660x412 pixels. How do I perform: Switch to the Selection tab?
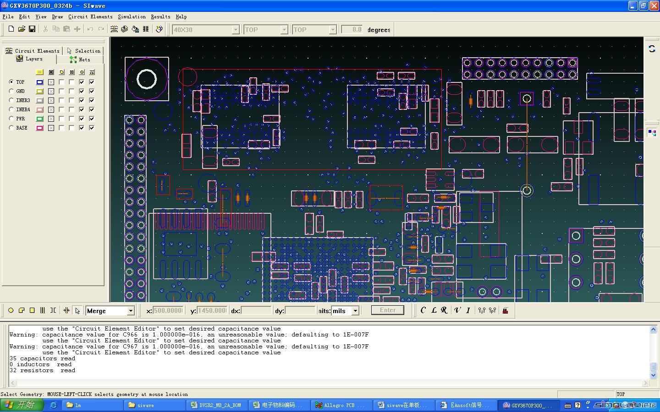pos(83,51)
